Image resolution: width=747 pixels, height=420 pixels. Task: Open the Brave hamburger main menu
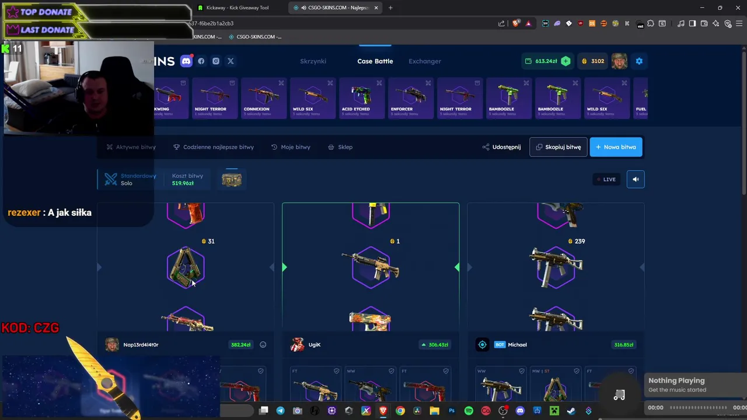point(739,23)
